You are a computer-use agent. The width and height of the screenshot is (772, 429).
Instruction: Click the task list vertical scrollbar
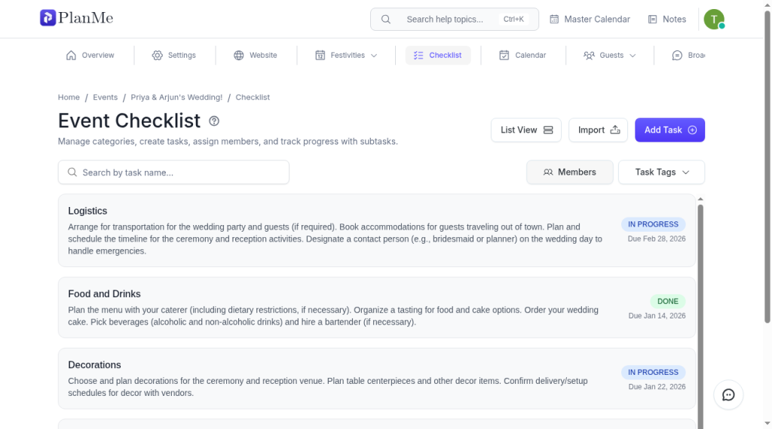(x=700, y=315)
